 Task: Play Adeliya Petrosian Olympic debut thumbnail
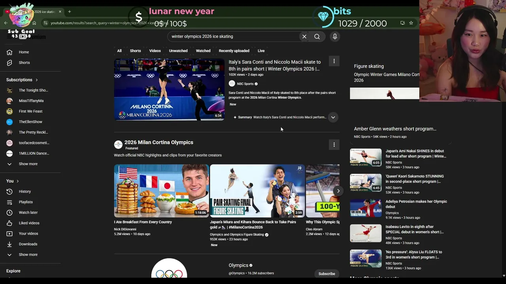[x=366, y=208]
